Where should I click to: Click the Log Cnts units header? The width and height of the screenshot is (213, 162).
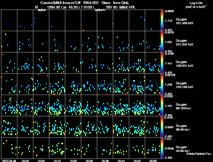[x=196, y=5]
